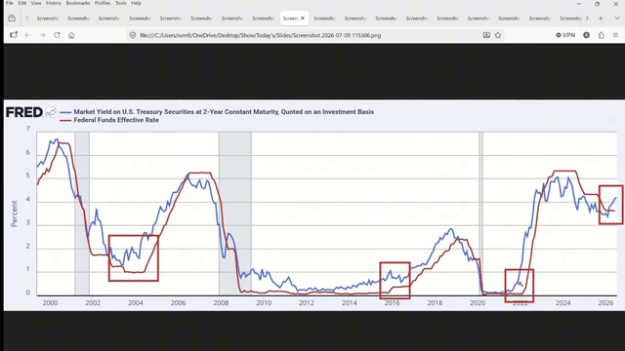Viewport: 625px width, 351px height.
Task: Click the "2026" x-axis label
Action: pos(605,303)
